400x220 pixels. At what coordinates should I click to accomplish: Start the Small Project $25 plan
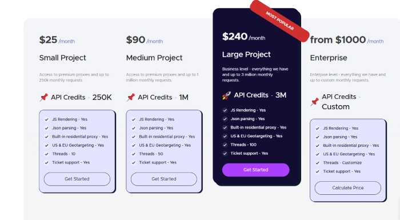click(x=77, y=179)
